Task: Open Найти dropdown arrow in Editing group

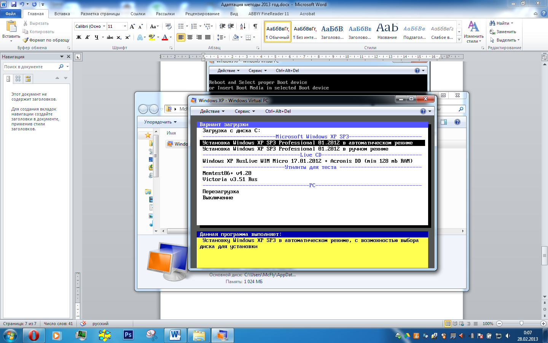Action: coord(512,23)
